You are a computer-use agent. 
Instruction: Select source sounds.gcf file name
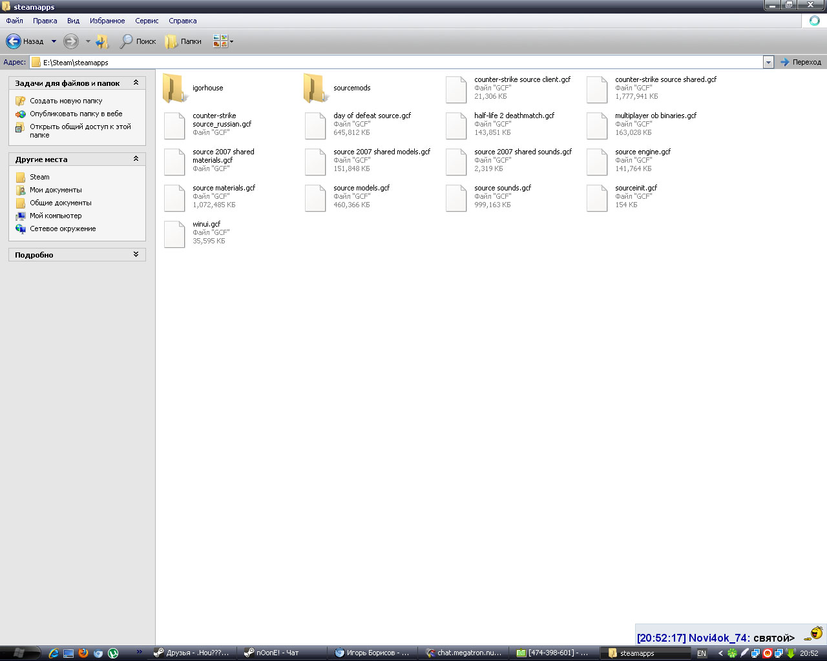tap(503, 188)
